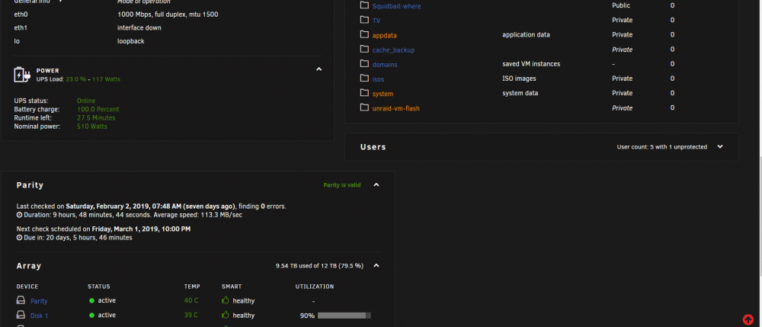Click the red back-to-top arrow button

coord(748,319)
